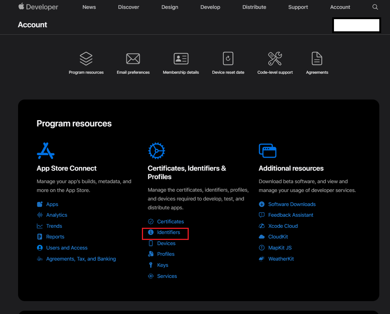Click the waveform icon beside Analytics
This screenshot has width=390, height=314.
click(x=40, y=215)
